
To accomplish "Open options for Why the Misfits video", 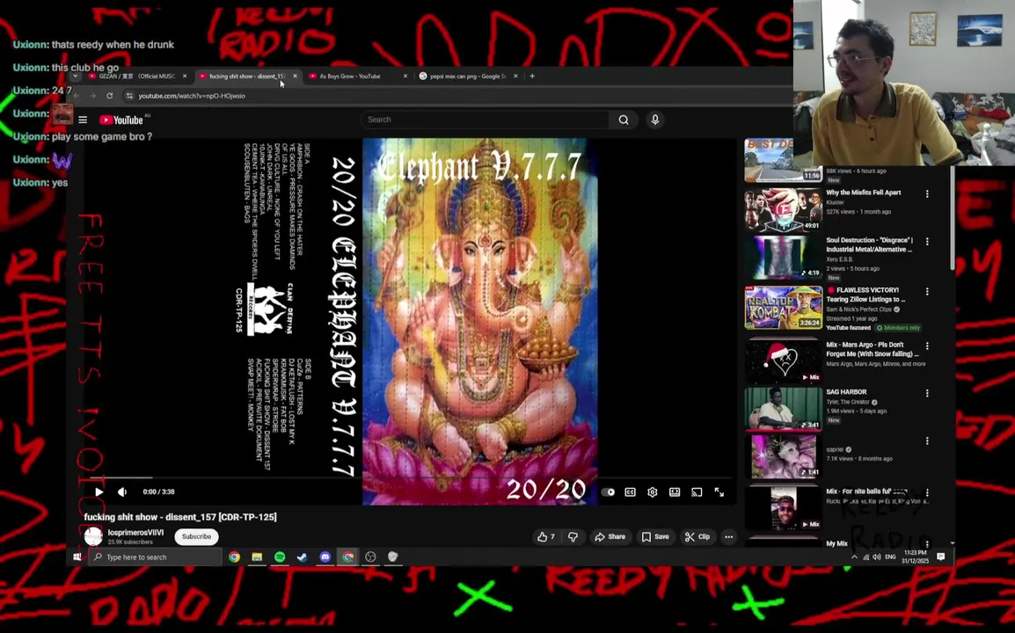I will 927,193.
